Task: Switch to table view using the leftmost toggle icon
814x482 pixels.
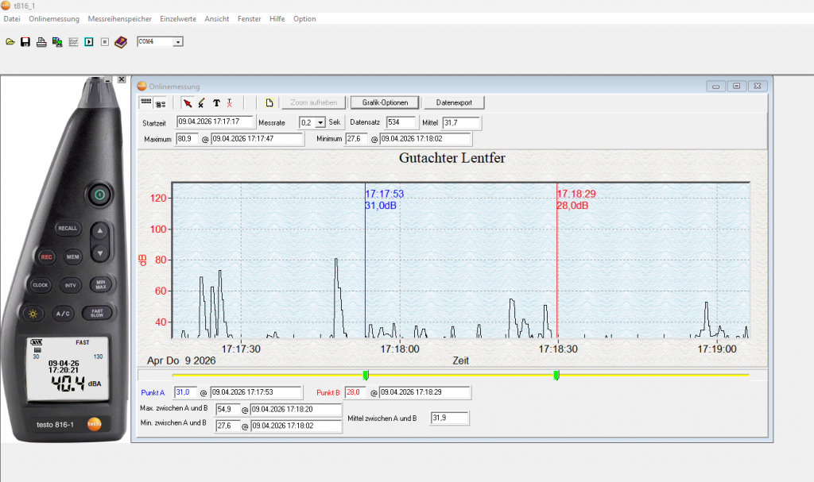Action: pyautogui.click(x=146, y=102)
